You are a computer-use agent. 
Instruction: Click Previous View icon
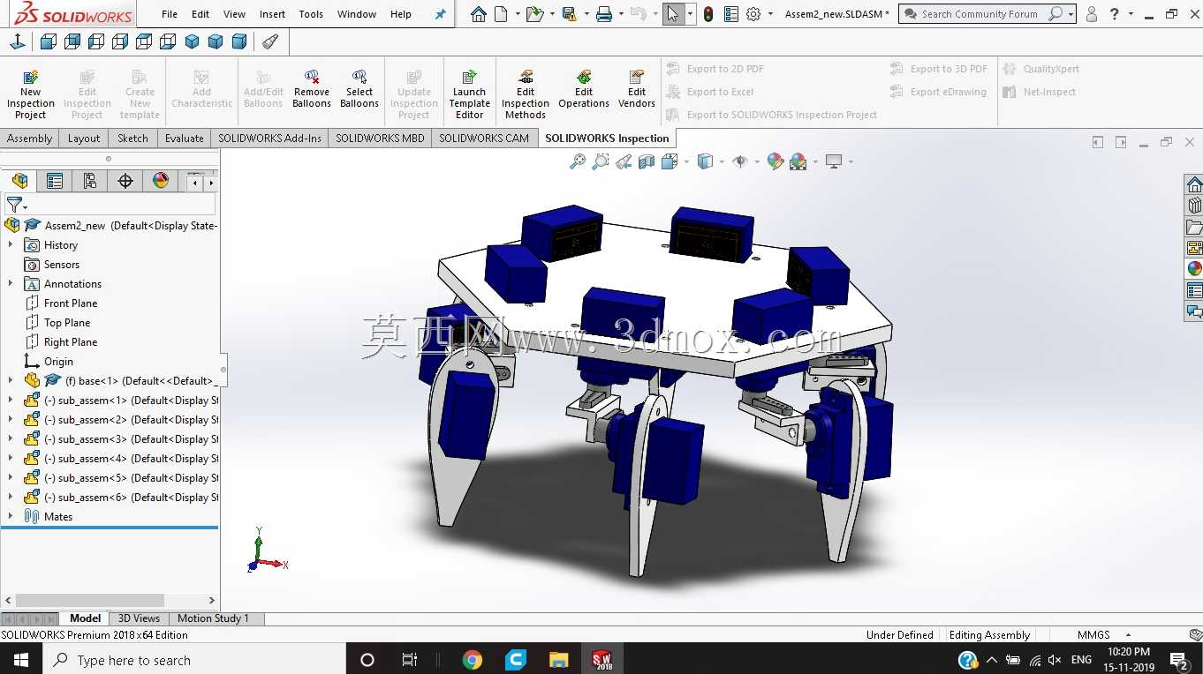point(624,161)
